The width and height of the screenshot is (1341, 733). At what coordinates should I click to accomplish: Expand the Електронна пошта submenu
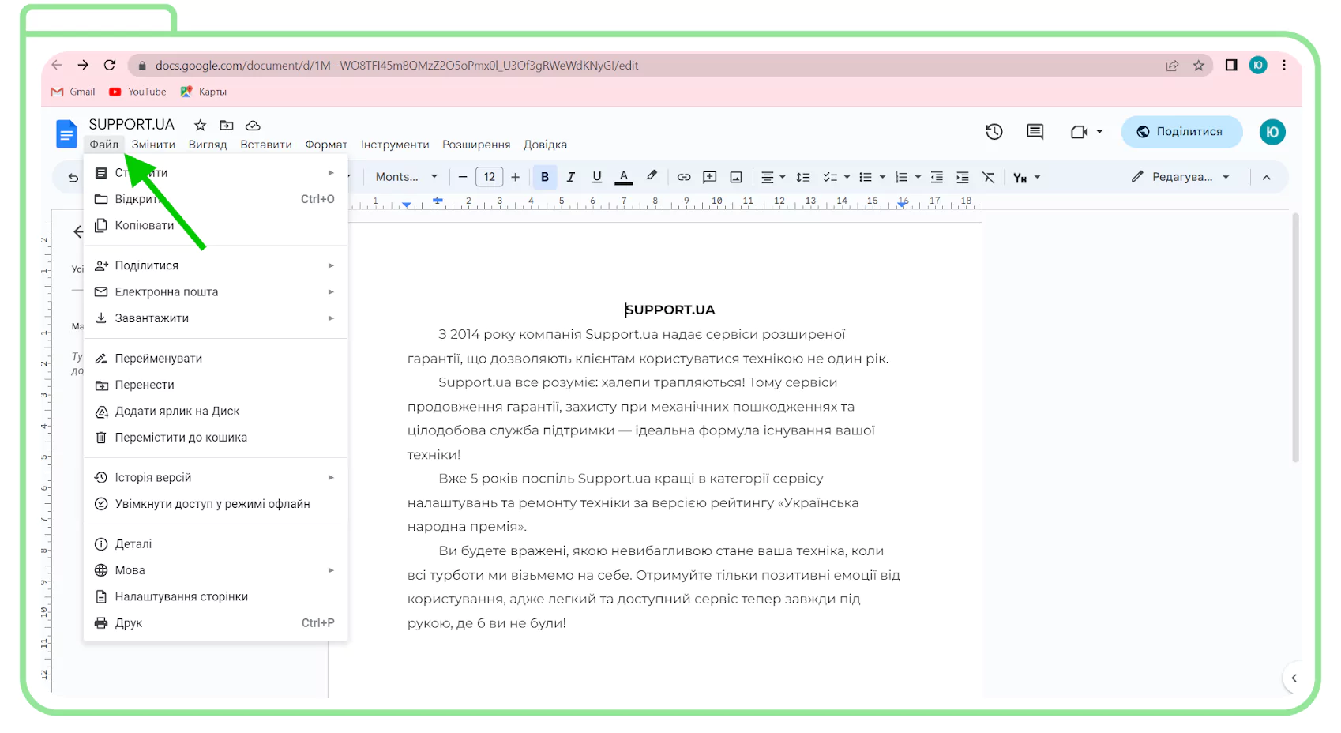(216, 291)
